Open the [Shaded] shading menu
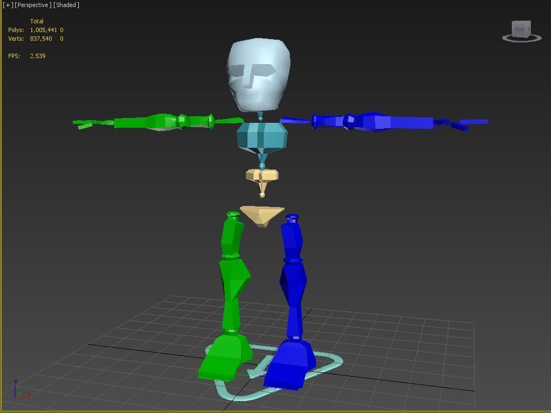Viewport: 551px width, 413px height. point(66,5)
